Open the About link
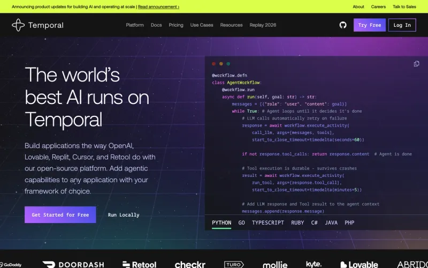This screenshot has width=428, height=268. [358, 6]
